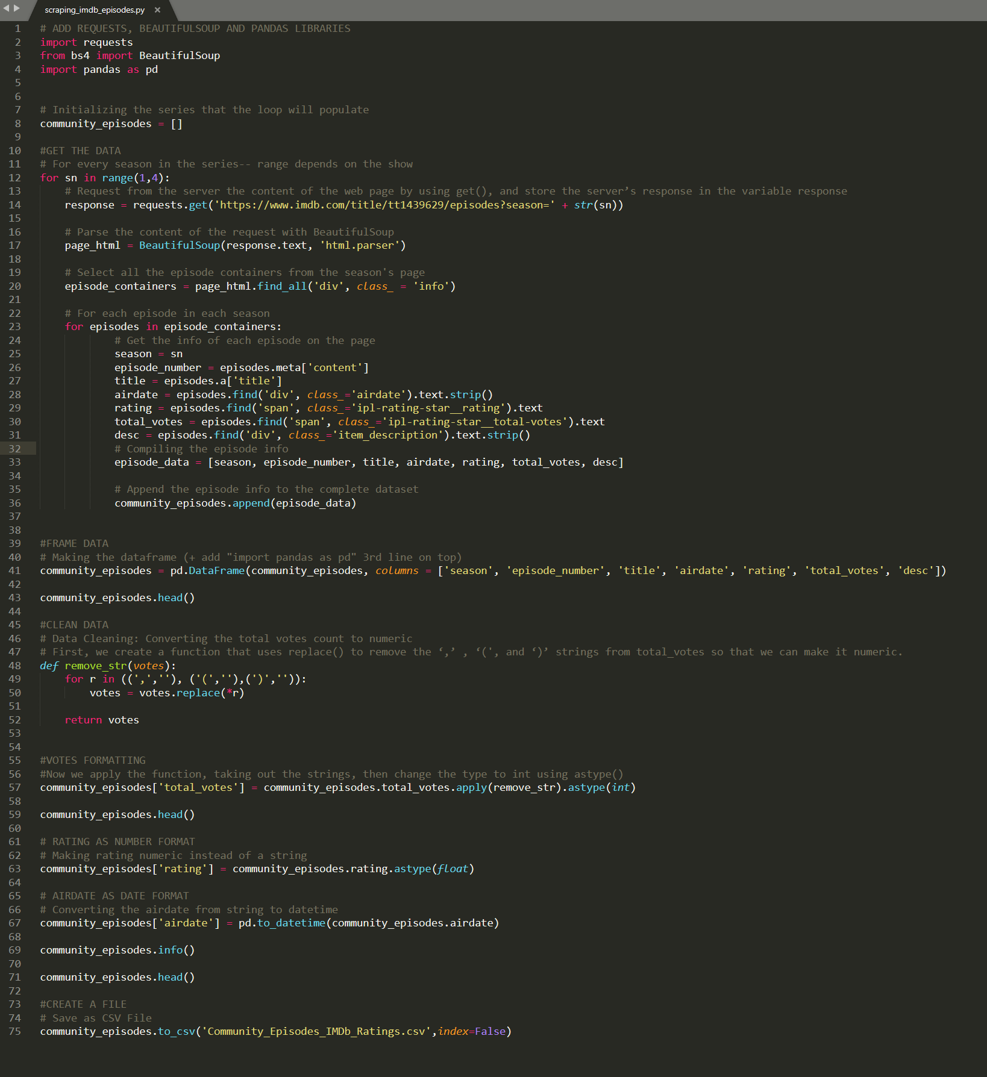
Task: Click the right tab navigation arrow
Action: click(x=17, y=8)
